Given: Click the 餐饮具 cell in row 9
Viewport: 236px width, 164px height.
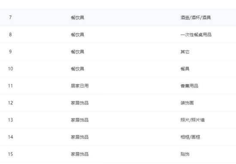Looking at the screenshot, I should point(77,52).
